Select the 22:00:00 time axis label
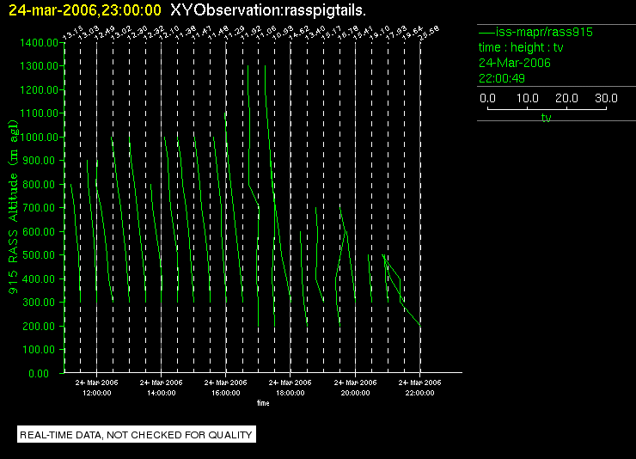Screen dimensions: 636x459 click(419, 393)
